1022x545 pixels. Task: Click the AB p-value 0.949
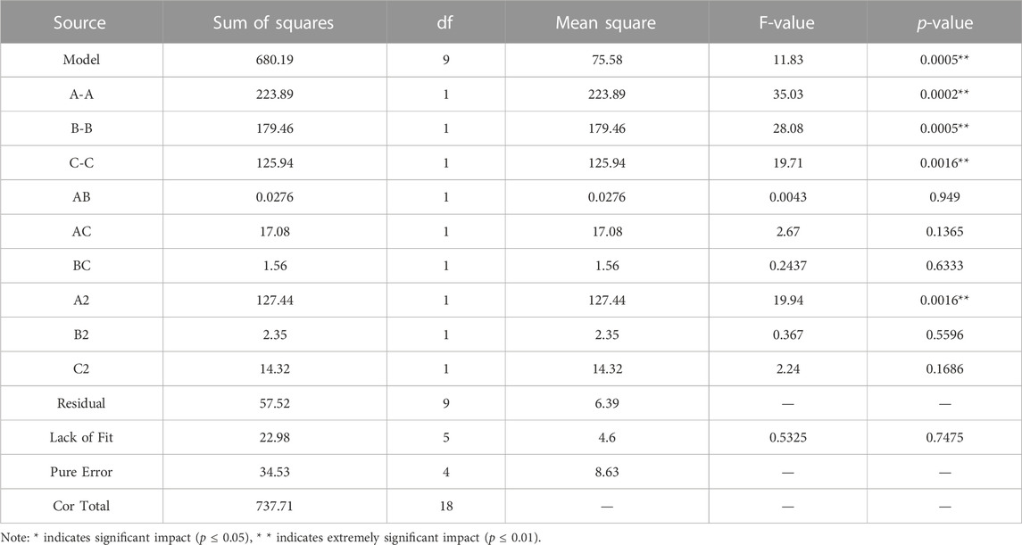click(944, 197)
